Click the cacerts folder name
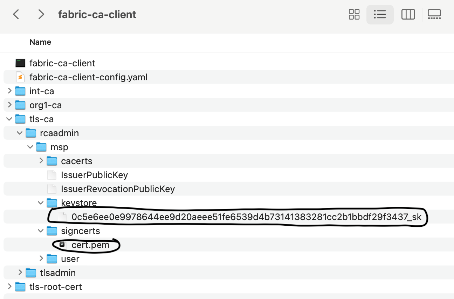454x299 pixels. point(77,161)
